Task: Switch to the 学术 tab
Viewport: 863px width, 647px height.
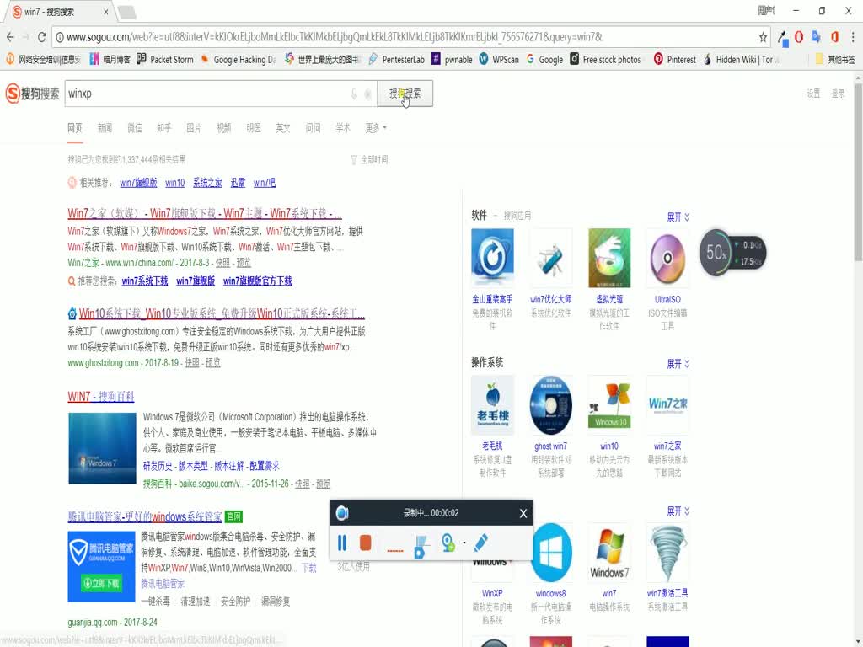Action: (x=343, y=128)
